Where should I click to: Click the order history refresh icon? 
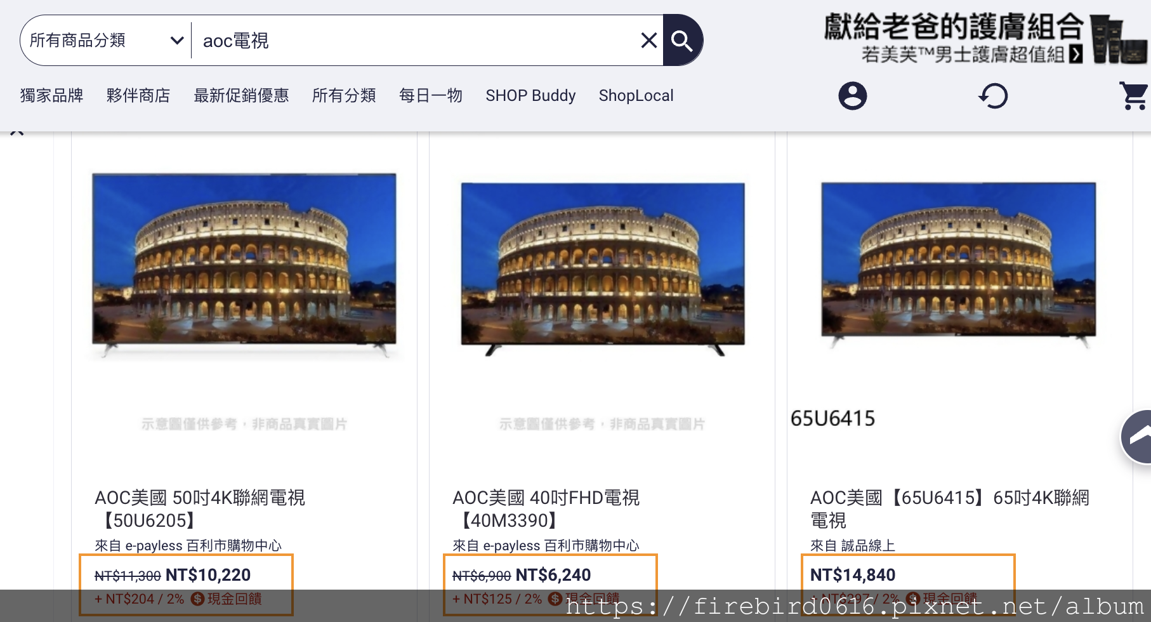pos(993,96)
